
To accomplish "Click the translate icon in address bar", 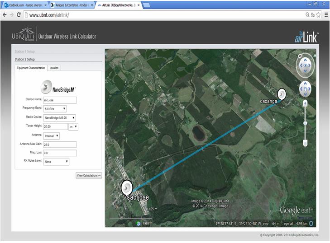I will pyautogui.click(x=313, y=15).
